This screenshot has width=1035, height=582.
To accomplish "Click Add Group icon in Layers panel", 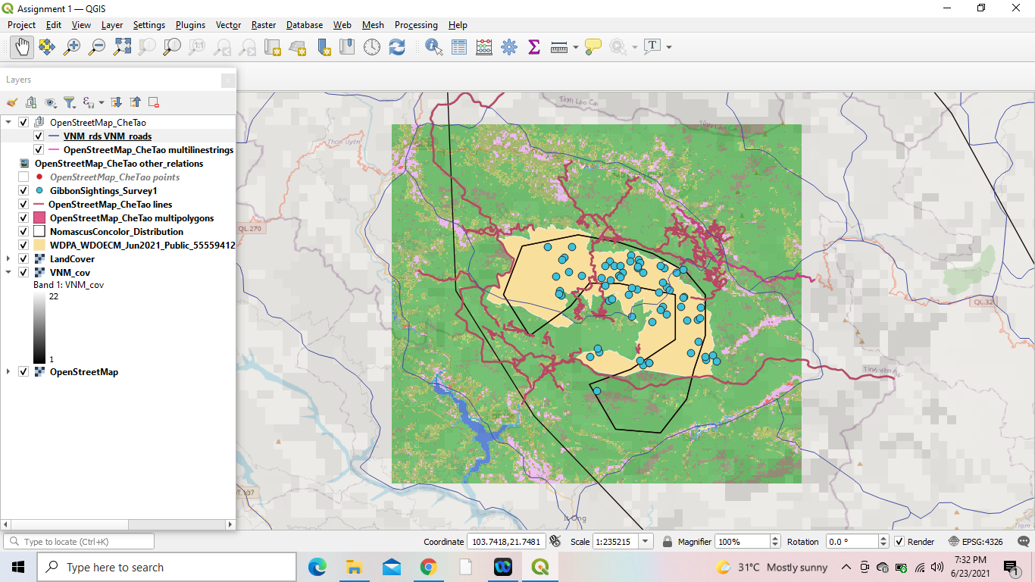I will pyautogui.click(x=31, y=102).
